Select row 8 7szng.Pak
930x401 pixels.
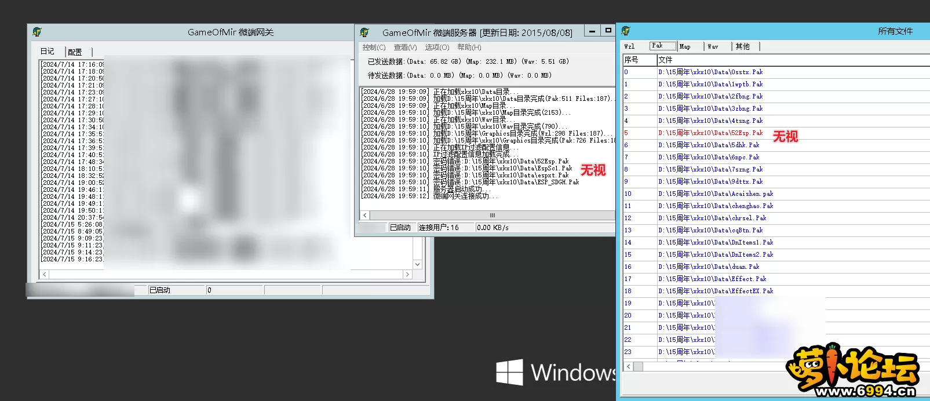click(x=776, y=170)
